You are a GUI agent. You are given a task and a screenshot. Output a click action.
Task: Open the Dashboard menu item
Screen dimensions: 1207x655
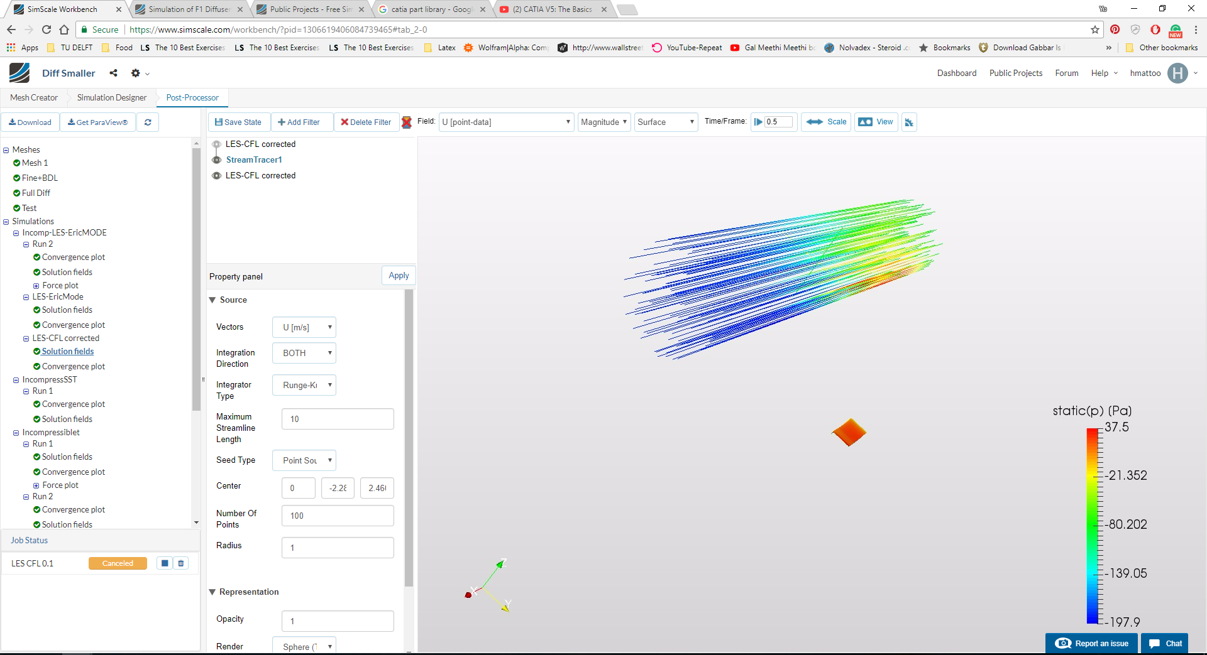point(957,73)
